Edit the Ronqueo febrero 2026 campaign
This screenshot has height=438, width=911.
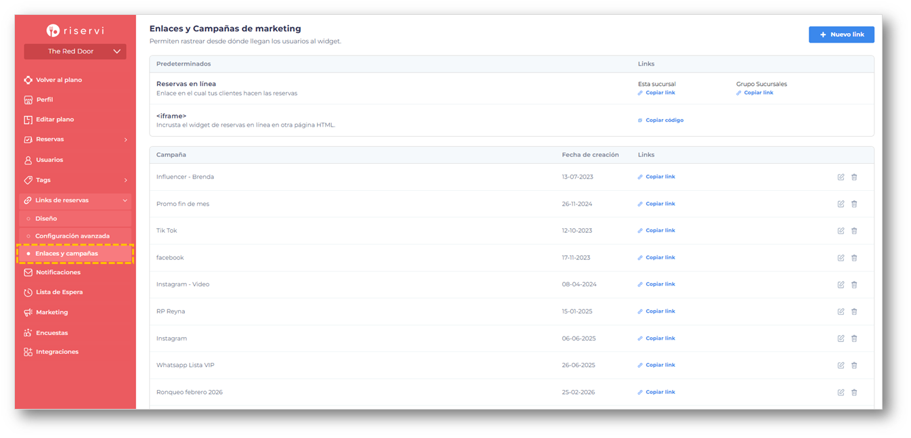point(841,392)
